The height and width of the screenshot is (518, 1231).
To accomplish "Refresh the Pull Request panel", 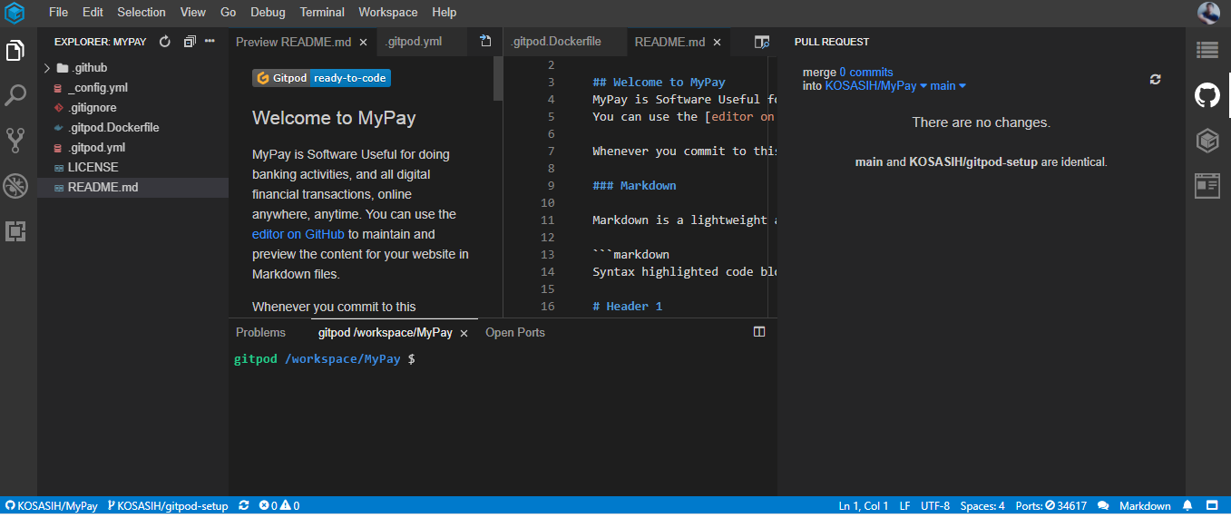I will tap(1155, 79).
